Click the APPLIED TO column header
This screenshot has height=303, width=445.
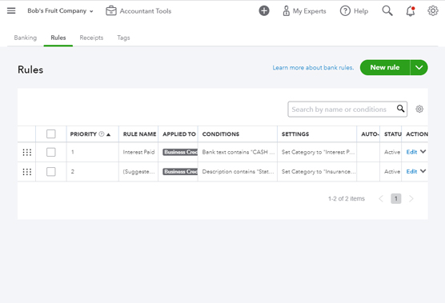(x=179, y=134)
